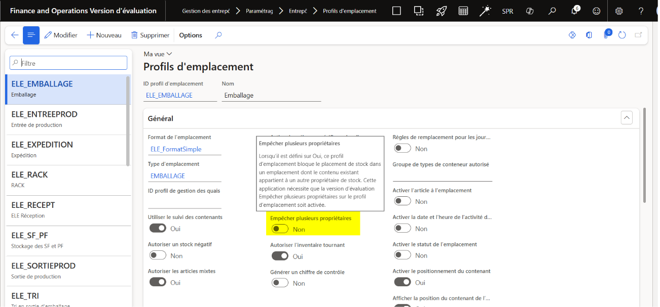Toggle Activer le positionnement du contenant switch

pyautogui.click(x=403, y=282)
